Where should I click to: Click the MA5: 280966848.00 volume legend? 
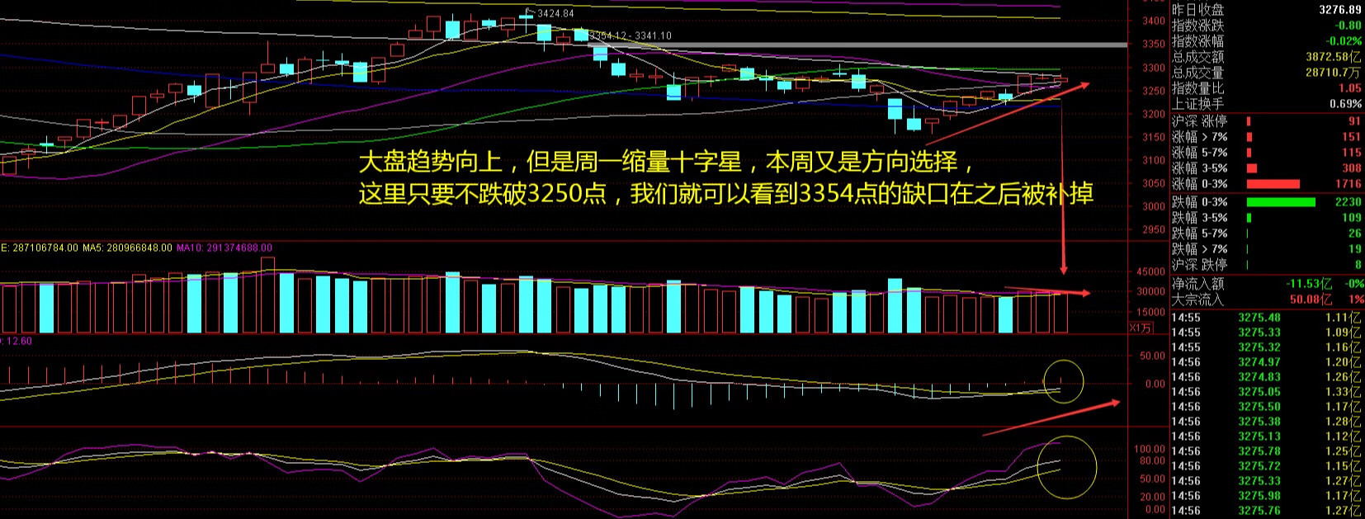click(126, 248)
